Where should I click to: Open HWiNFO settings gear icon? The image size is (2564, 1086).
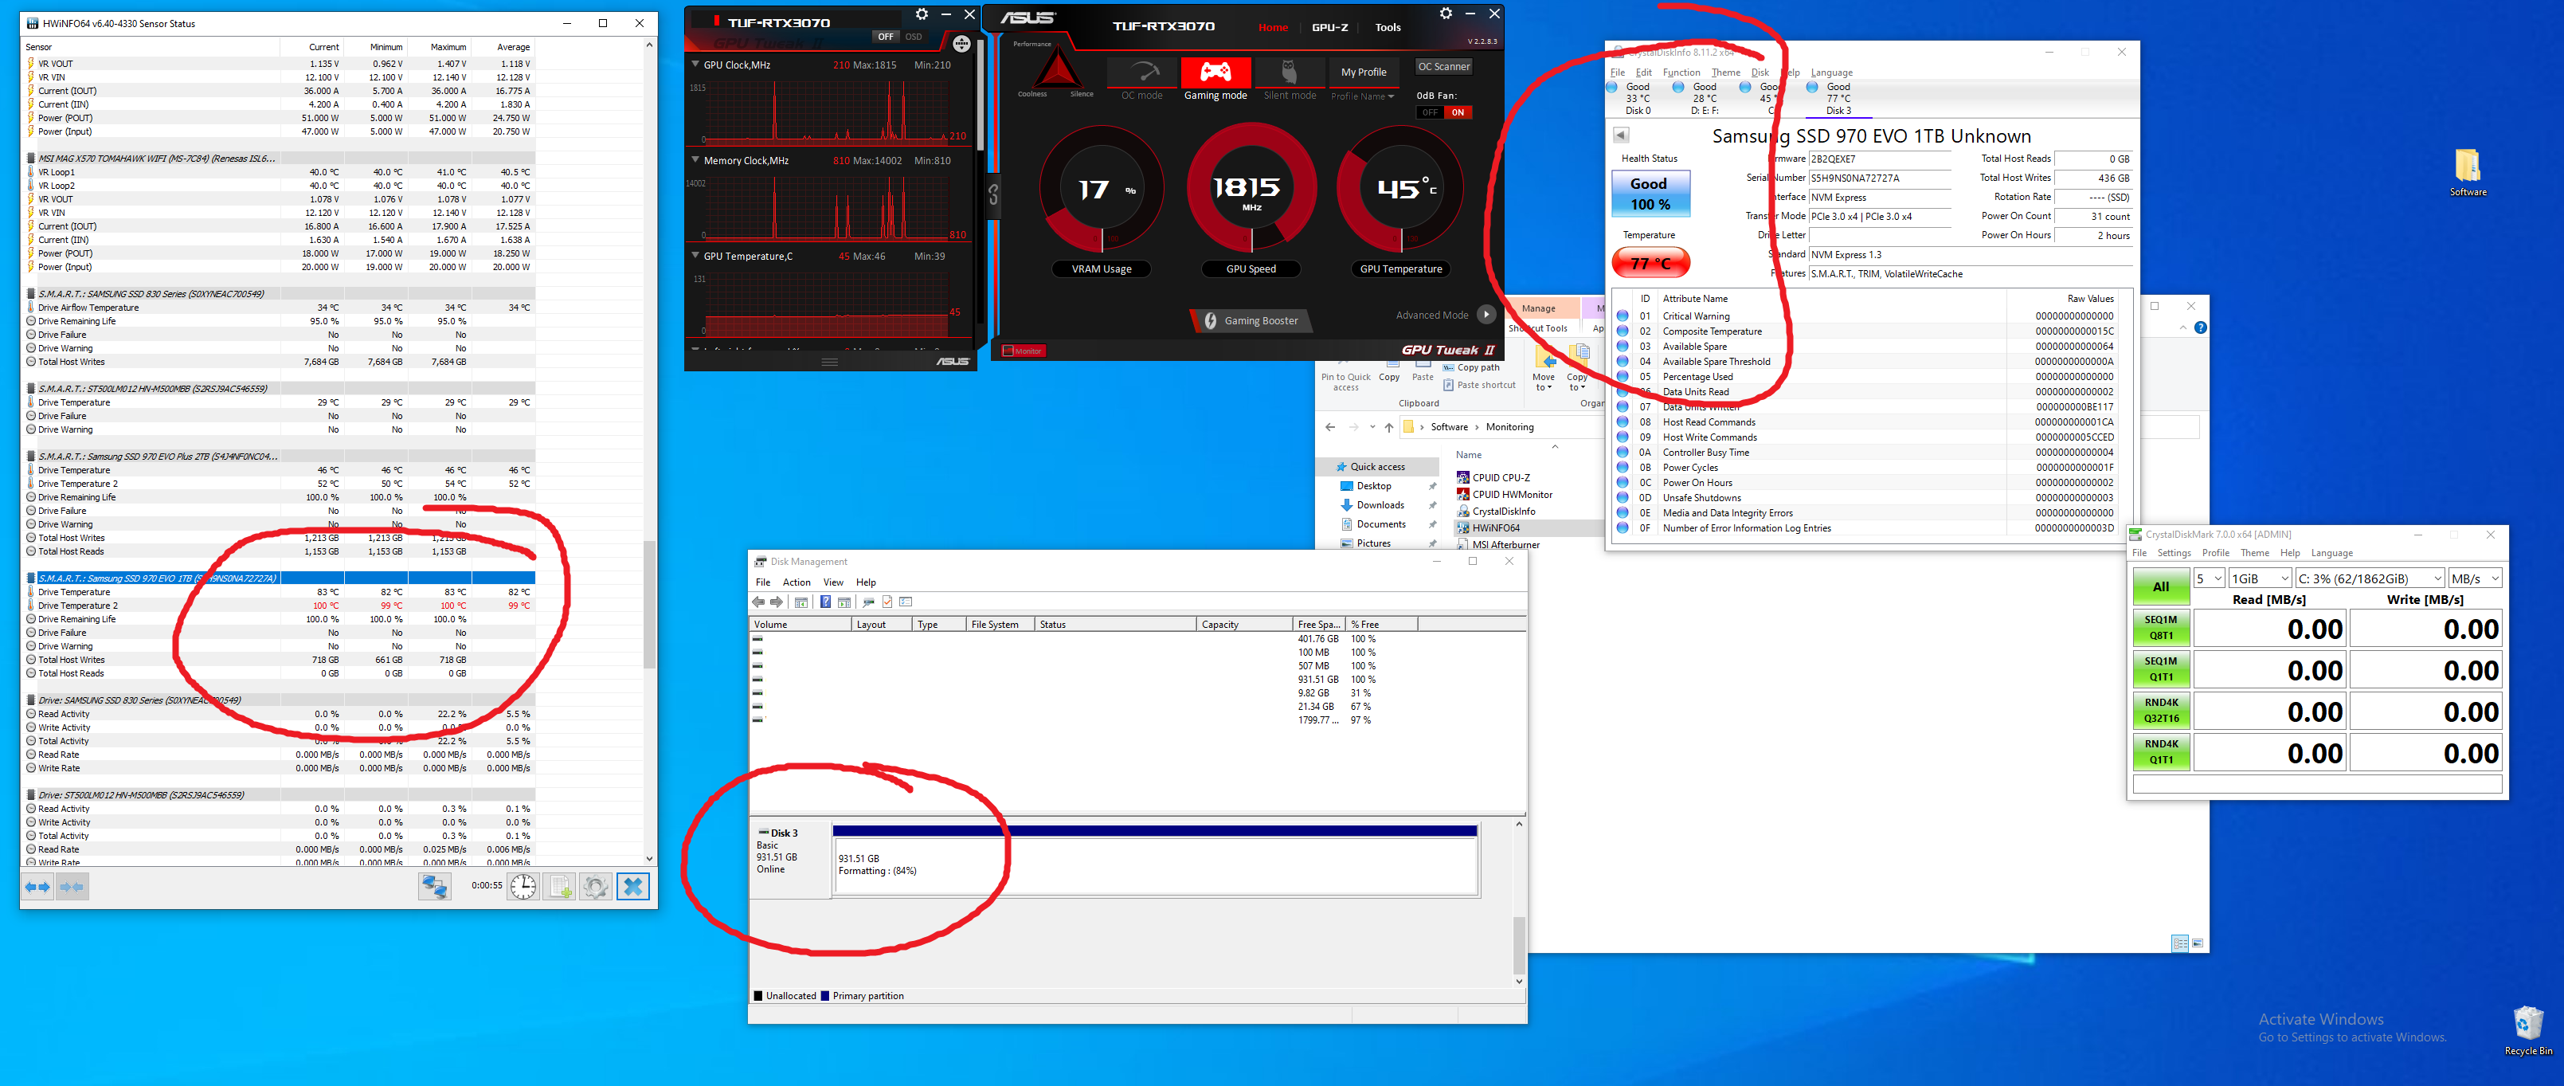[x=595, y=886]
